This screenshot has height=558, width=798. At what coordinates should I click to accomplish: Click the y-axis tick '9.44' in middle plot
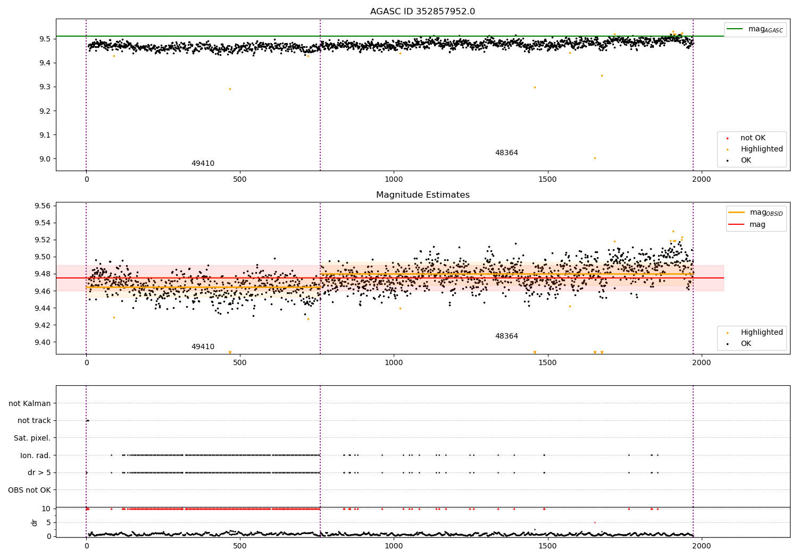tap(43, 308)
